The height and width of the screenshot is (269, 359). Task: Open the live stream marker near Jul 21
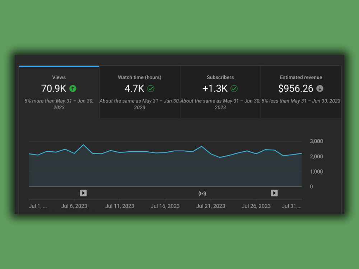tap(202, 194)
